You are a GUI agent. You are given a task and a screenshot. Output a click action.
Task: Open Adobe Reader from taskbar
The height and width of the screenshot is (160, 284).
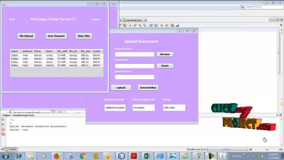pos(134,156)
